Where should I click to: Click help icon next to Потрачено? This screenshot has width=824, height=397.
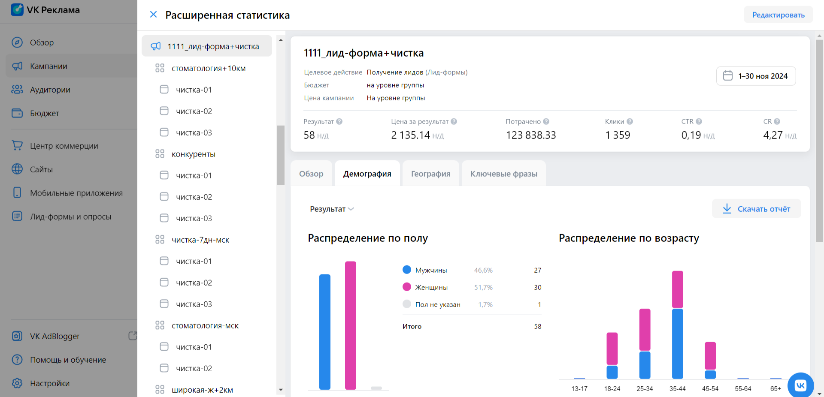pyautogui.click(x=546, y=121)
